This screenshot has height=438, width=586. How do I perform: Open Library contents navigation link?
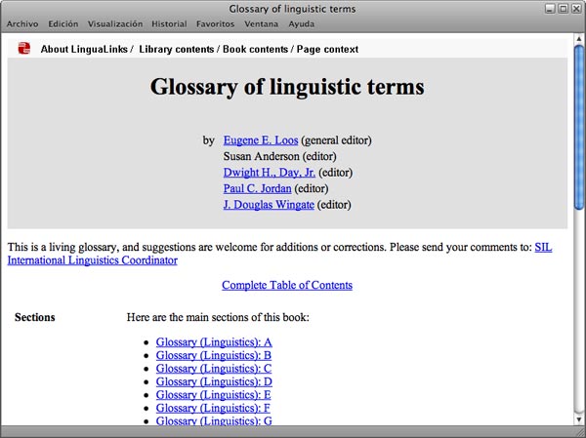pyautogui.click(x=177, y=50)
